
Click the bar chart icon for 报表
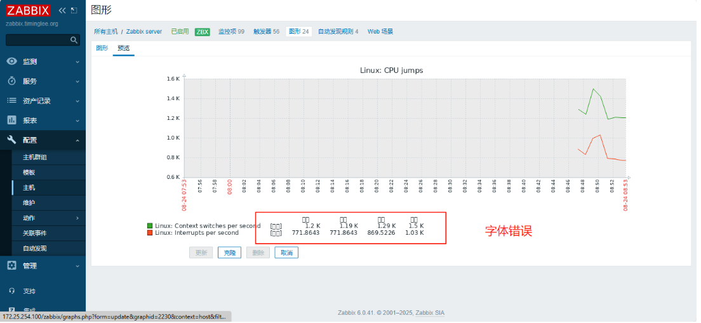pyautogui.click(x=12, y=121)
